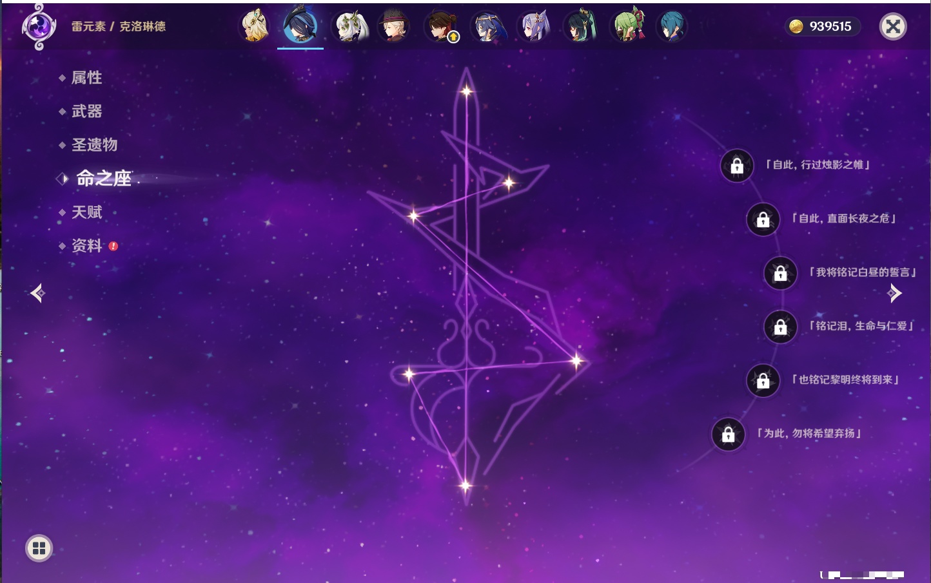Screen dimensions: 931x583
Task: Switch to Nahida's white-haired avatar
Action: pos(350,27)
